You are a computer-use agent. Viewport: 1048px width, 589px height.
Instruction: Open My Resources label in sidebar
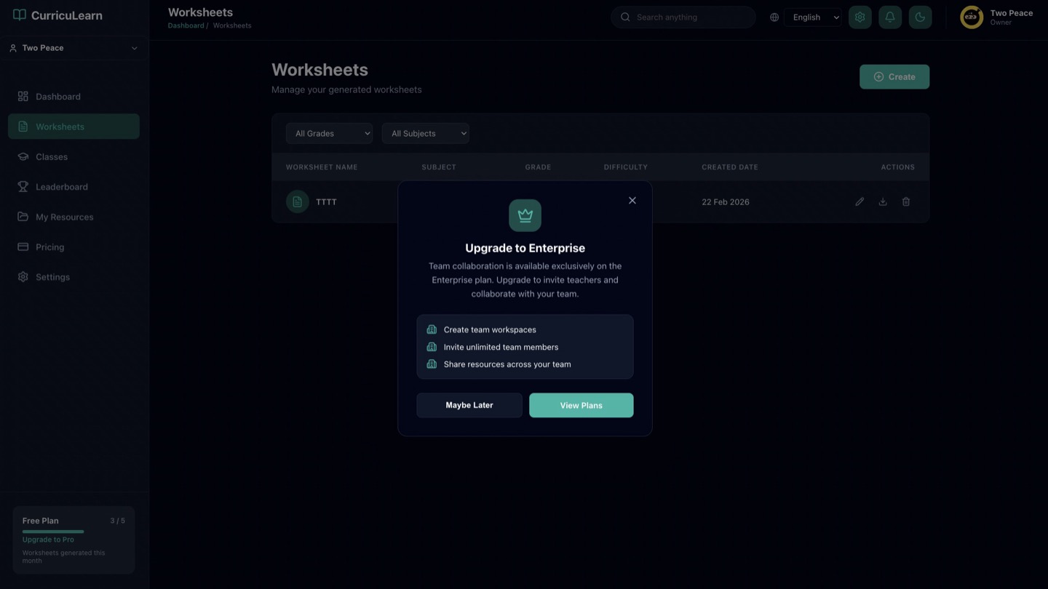click(x=65, y=217)
